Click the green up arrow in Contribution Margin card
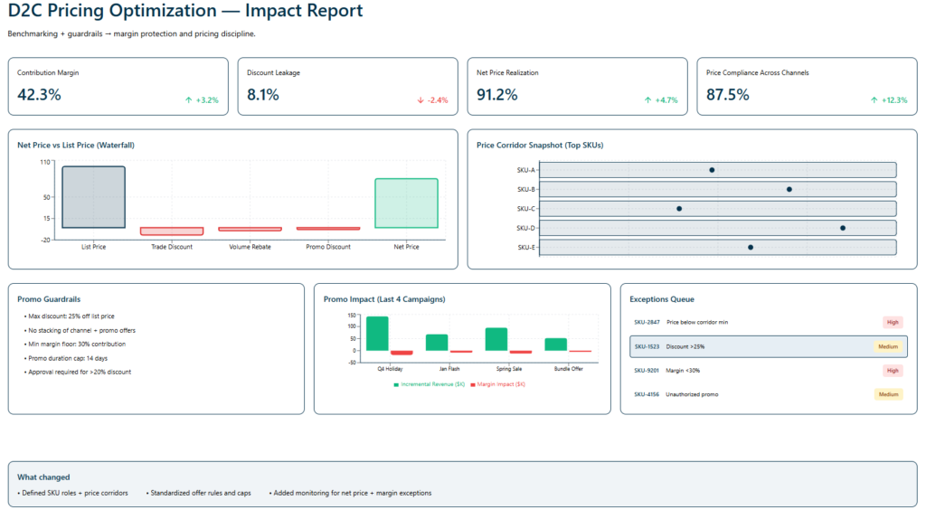The width and height of the screenshot is (926, 510). (x=188, y=100)
